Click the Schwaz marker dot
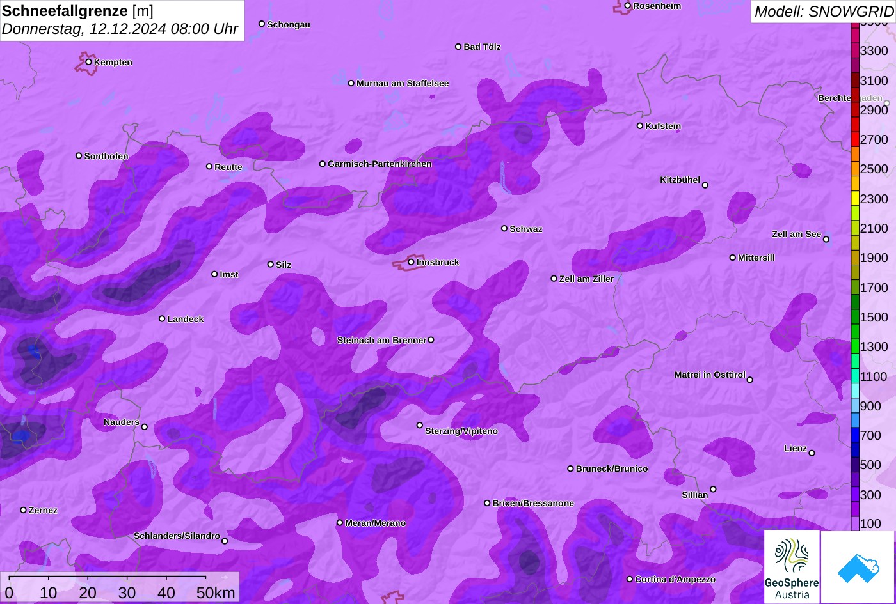The image size is (896, 604). click(x=504, y=228)
